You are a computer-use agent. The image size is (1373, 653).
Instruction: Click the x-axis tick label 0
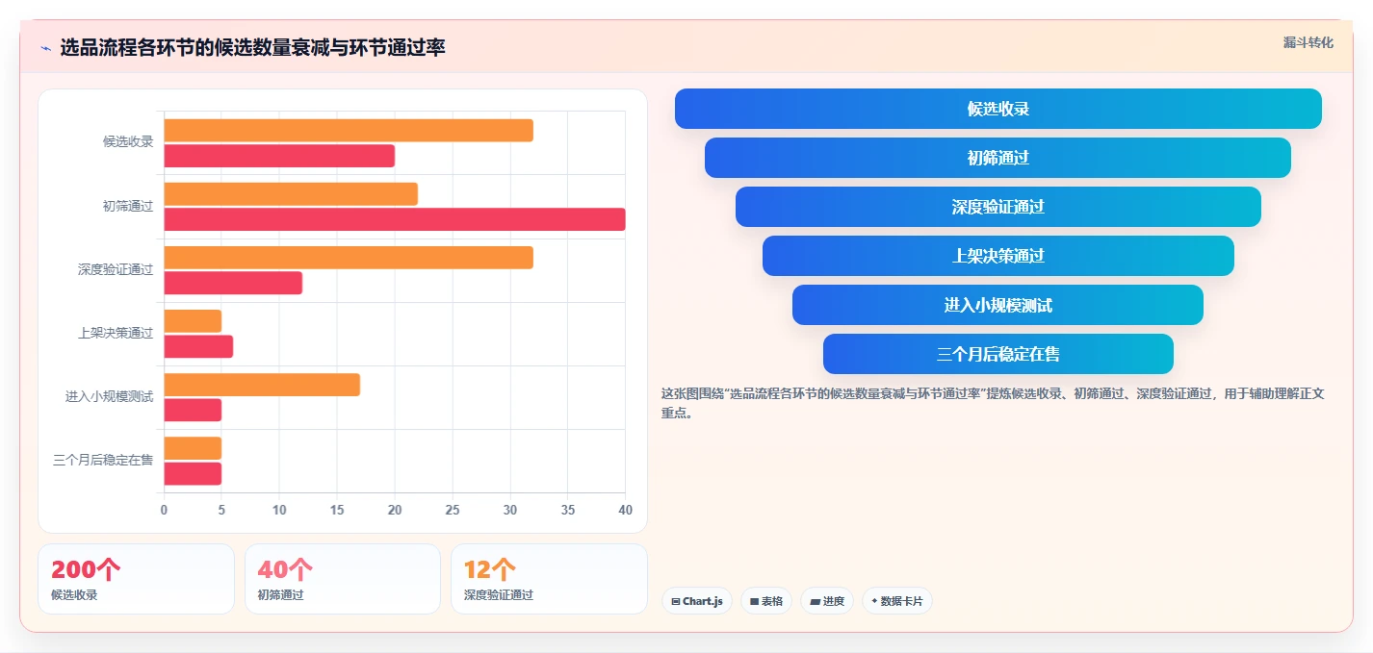pyautogui.click(x=164, y=510)
